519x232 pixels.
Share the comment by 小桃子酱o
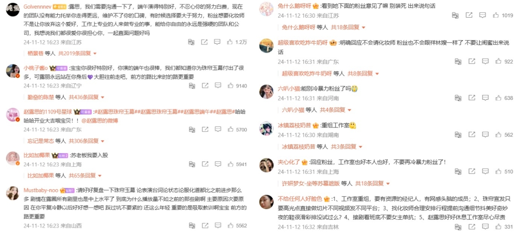coord(204,86)
